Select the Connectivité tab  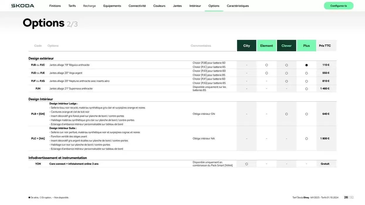coord(137,6)
